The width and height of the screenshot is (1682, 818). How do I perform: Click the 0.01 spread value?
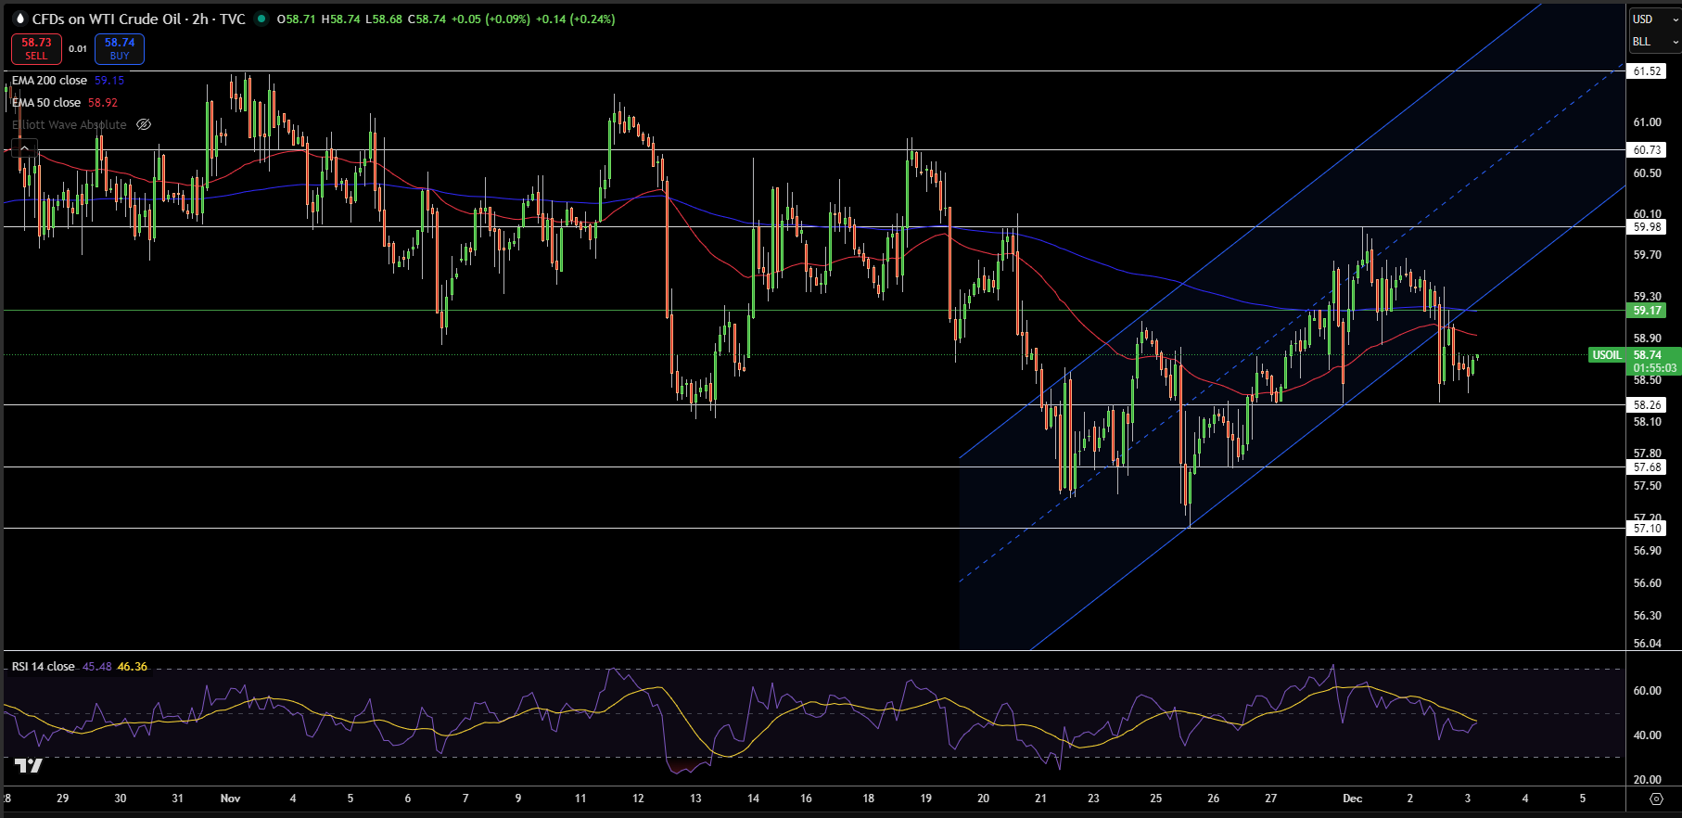[x=78, y=49]
